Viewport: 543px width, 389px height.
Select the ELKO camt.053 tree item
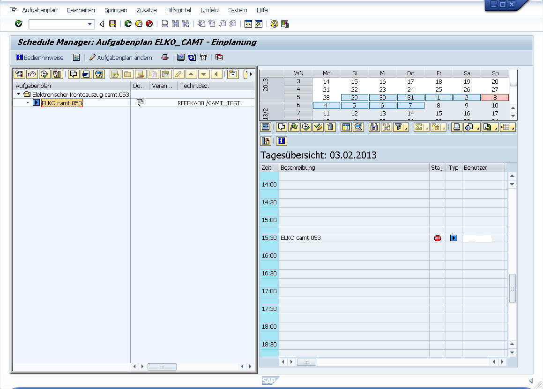click(62, 103)
